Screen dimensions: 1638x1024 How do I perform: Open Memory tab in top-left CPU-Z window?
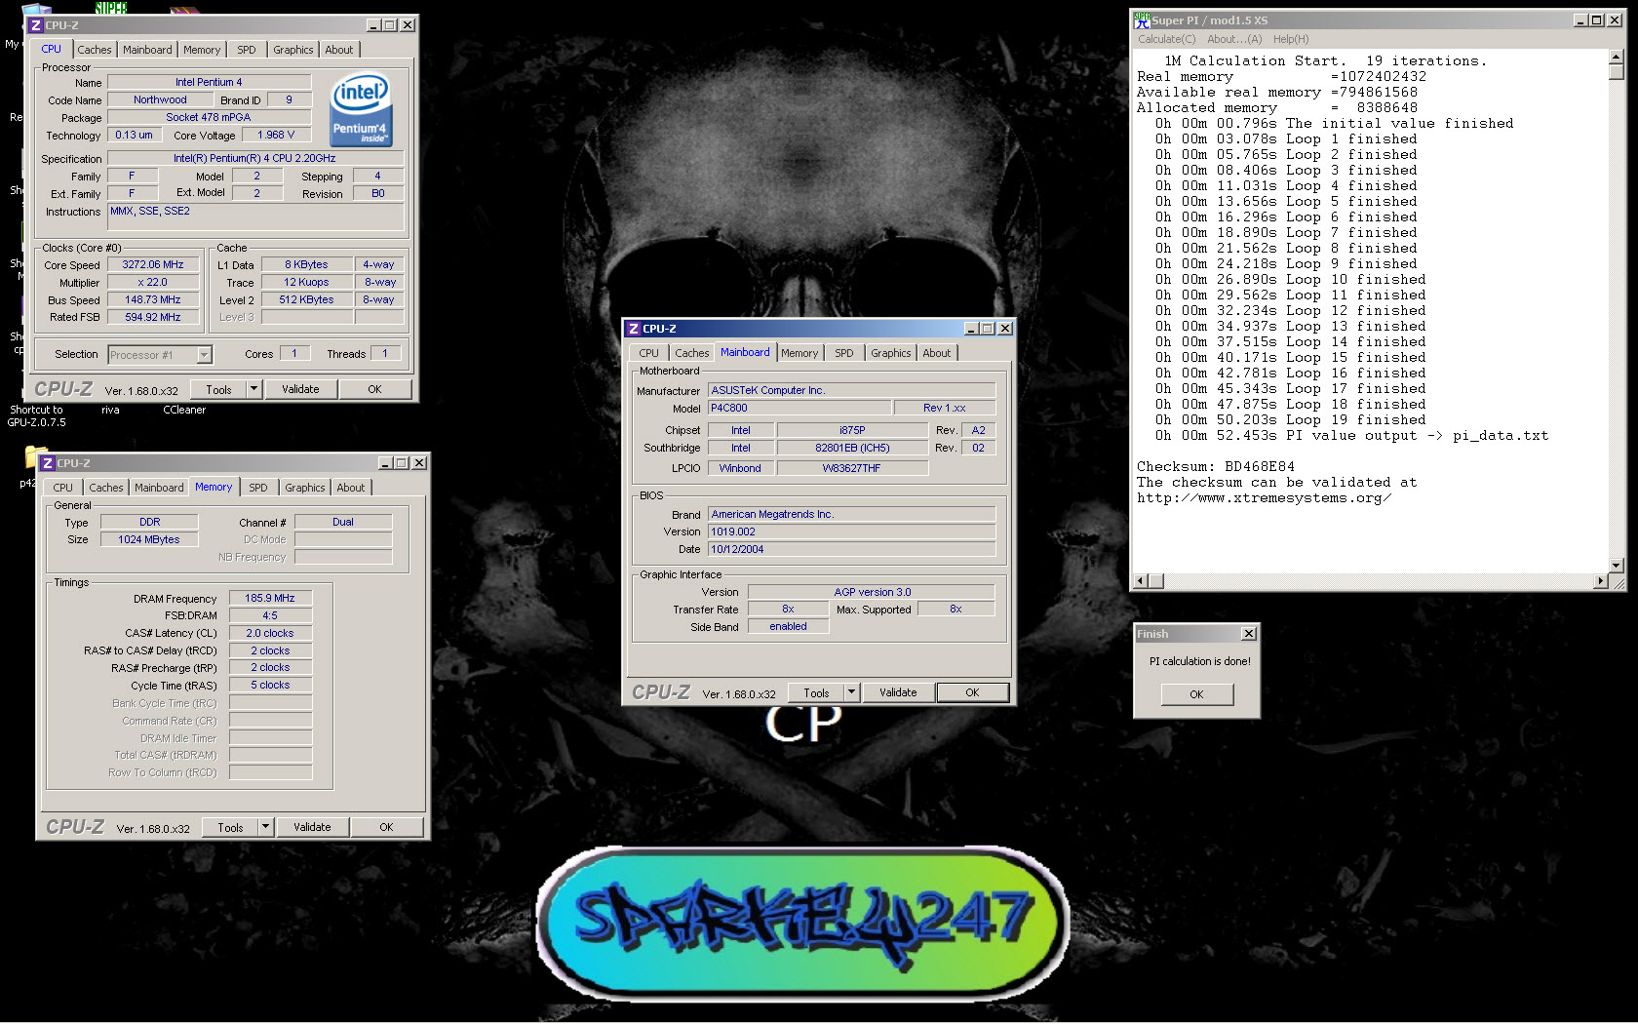tap(202, 50)
